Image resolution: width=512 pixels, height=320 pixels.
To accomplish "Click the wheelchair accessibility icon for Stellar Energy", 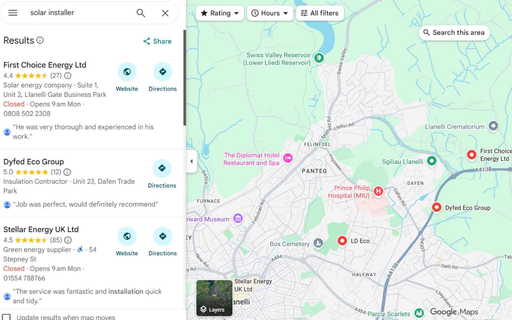I will coord(81,249).
